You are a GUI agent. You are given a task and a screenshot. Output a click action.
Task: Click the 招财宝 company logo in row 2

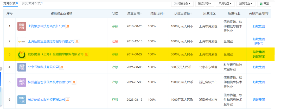click(x=22, y=42)
